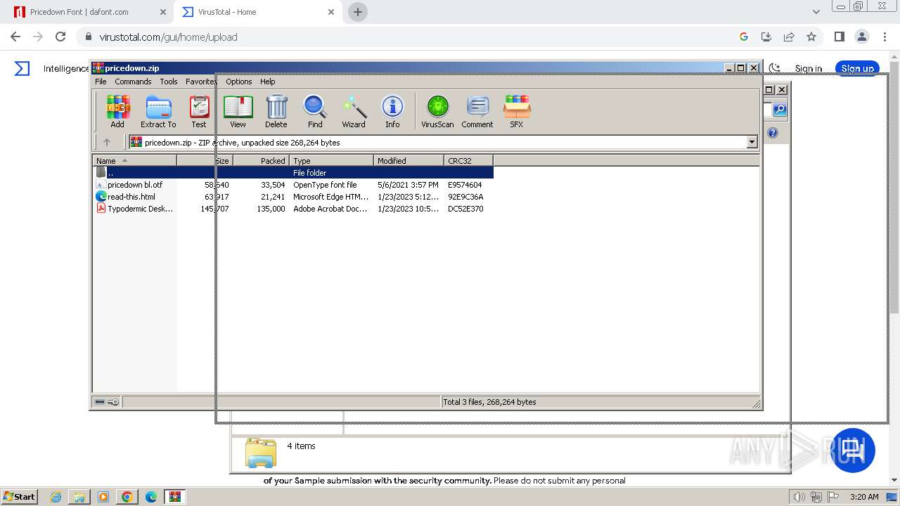Open the Help menu
900x506 pixels.
pyautogui.click(x=267, y=82)
